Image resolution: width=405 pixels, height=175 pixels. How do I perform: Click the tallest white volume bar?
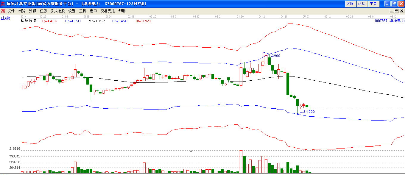pos(241,162)
